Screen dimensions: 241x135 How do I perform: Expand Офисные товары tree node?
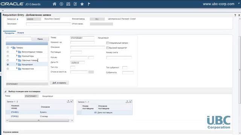pos(17,60)
